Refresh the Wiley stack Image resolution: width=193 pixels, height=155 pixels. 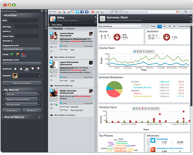tap(95, 22)
